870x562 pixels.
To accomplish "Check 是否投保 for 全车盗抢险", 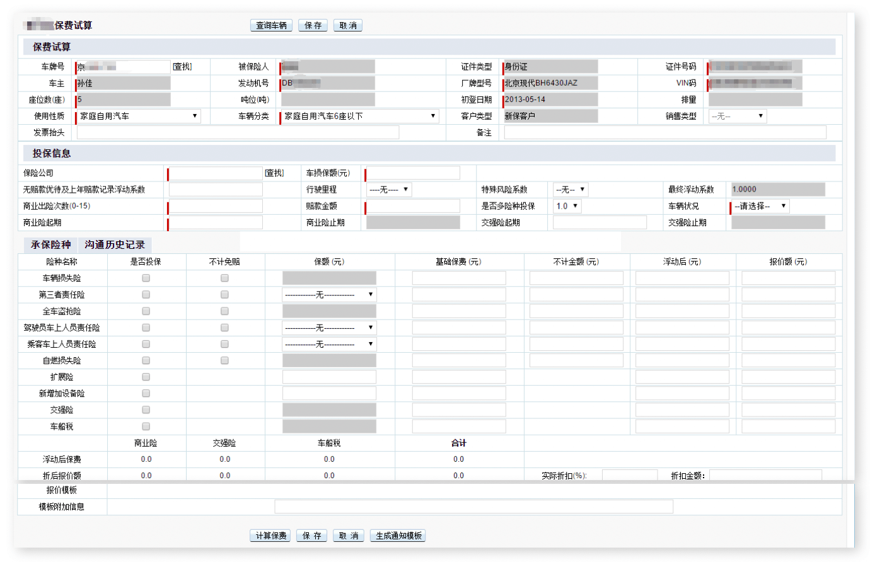I will pos(146,311).
